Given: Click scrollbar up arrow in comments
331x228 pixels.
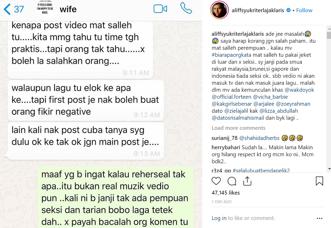Looking at the screenshot, I should pos(329,27).
